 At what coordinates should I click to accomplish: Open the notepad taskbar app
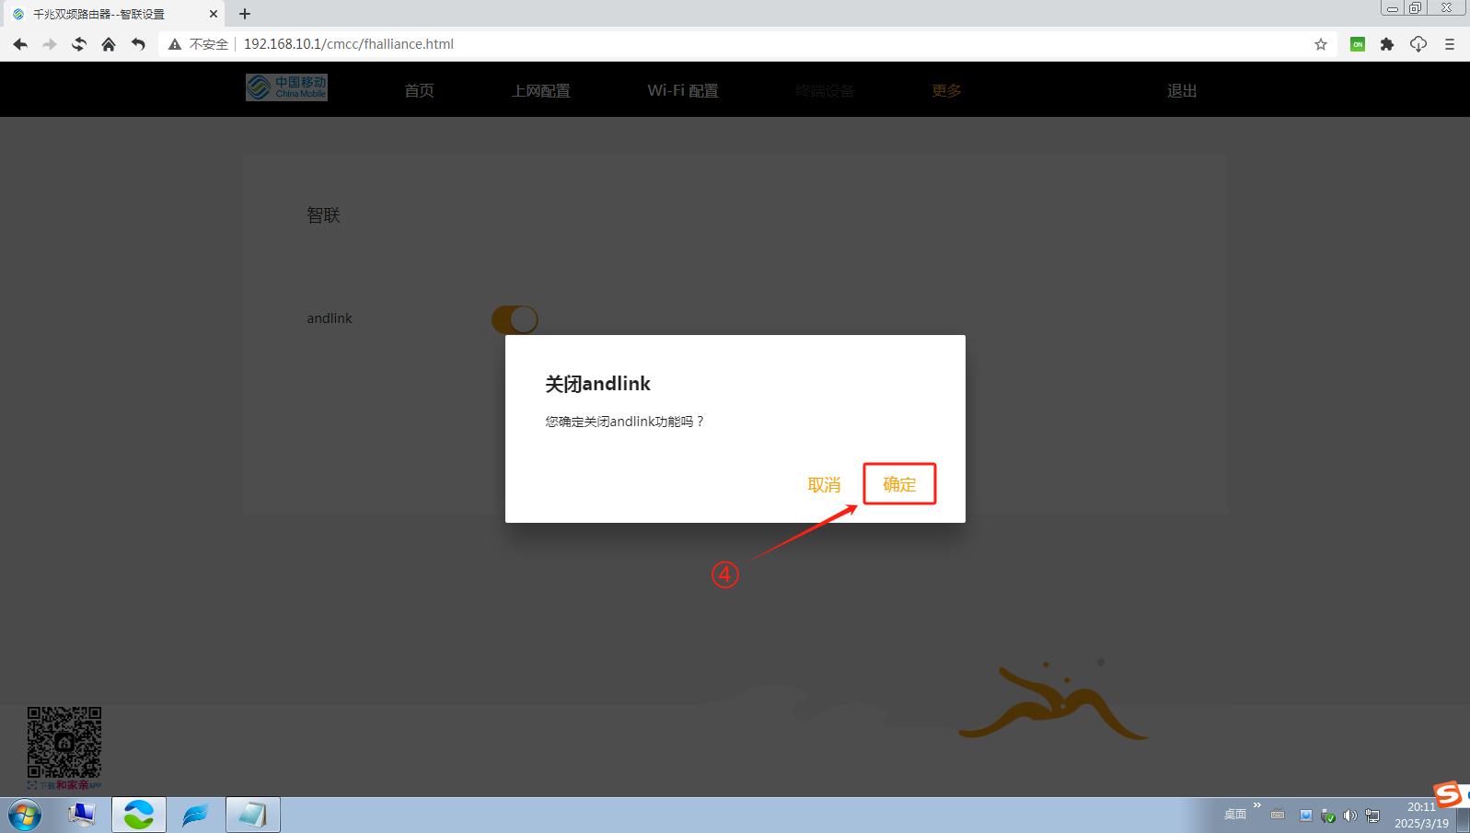(252, 815)
